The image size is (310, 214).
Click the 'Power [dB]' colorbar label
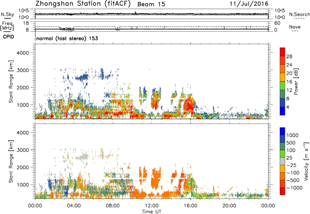pyautogui.click(x=296, y=82)
